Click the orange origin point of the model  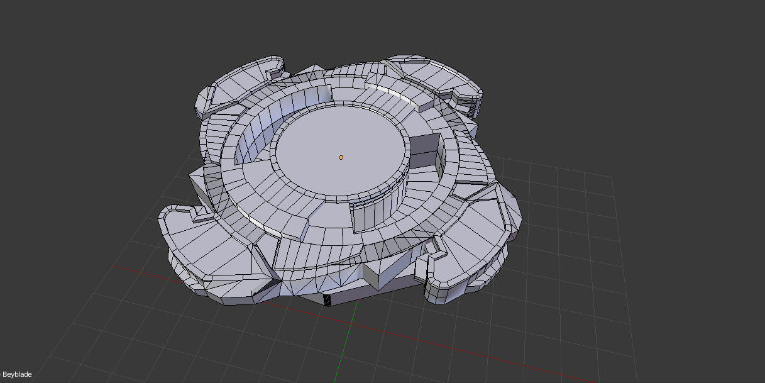click(x=341, y=157)
